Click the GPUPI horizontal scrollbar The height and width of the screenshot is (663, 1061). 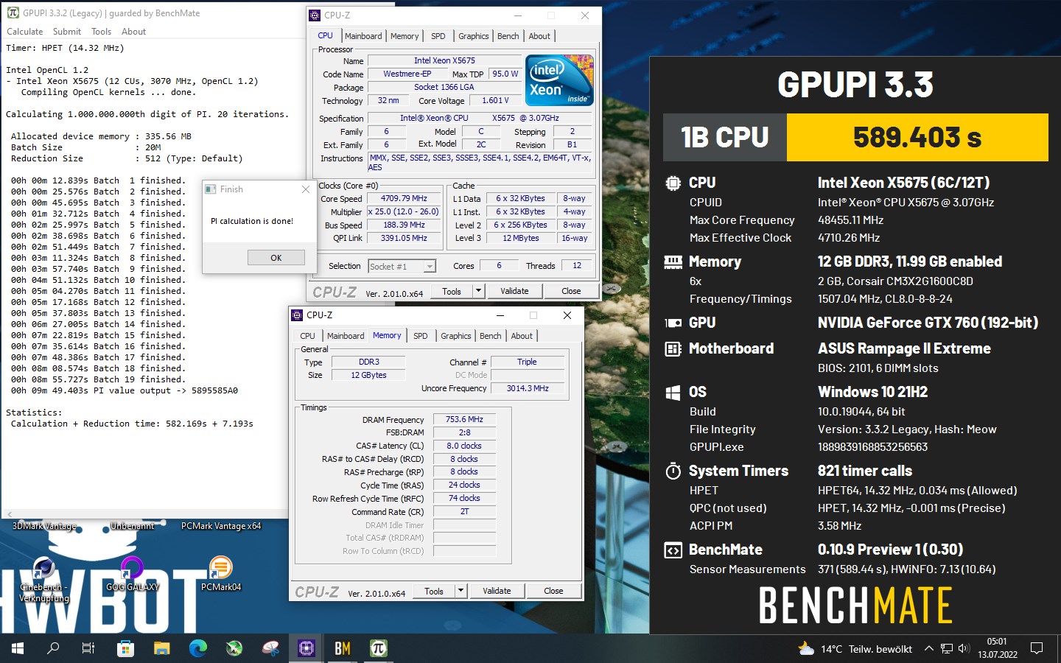(144, 514)
